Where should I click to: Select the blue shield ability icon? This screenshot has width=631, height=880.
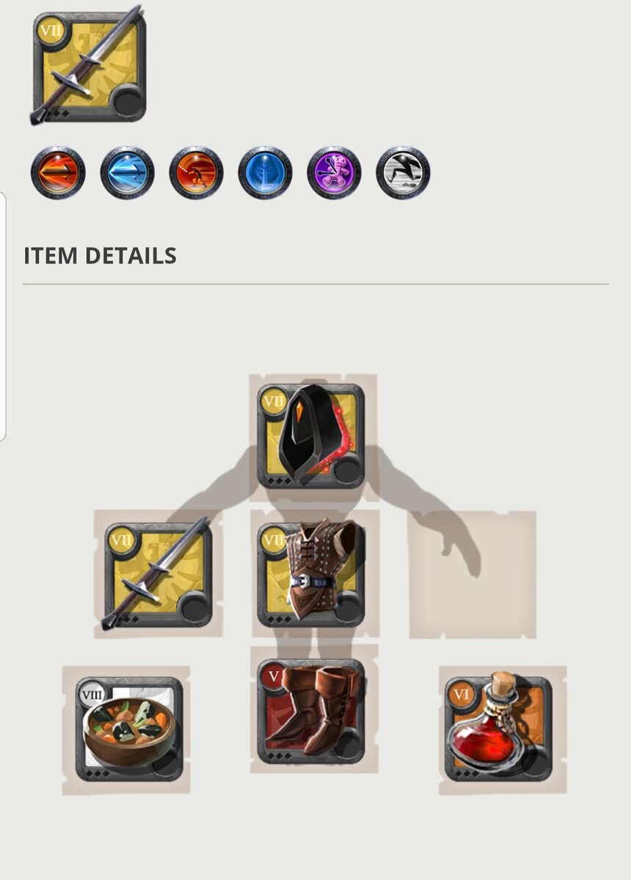[265, 174]
